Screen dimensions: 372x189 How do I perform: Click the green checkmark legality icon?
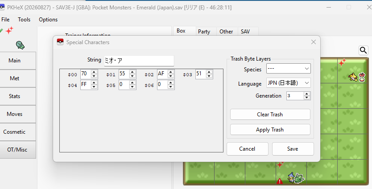(x=1, y=30)
